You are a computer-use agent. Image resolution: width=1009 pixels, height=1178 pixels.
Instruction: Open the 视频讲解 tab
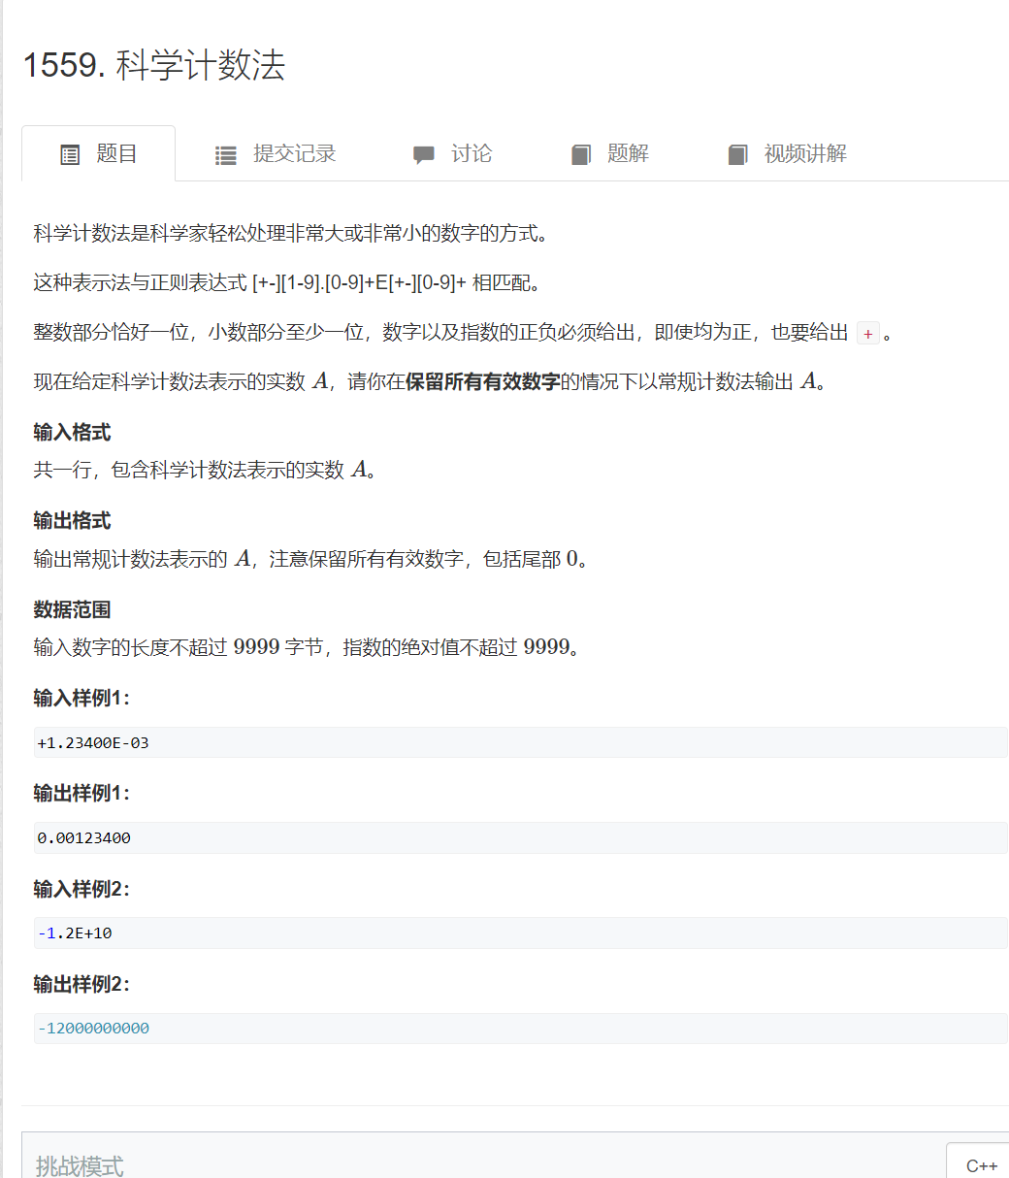787,153
